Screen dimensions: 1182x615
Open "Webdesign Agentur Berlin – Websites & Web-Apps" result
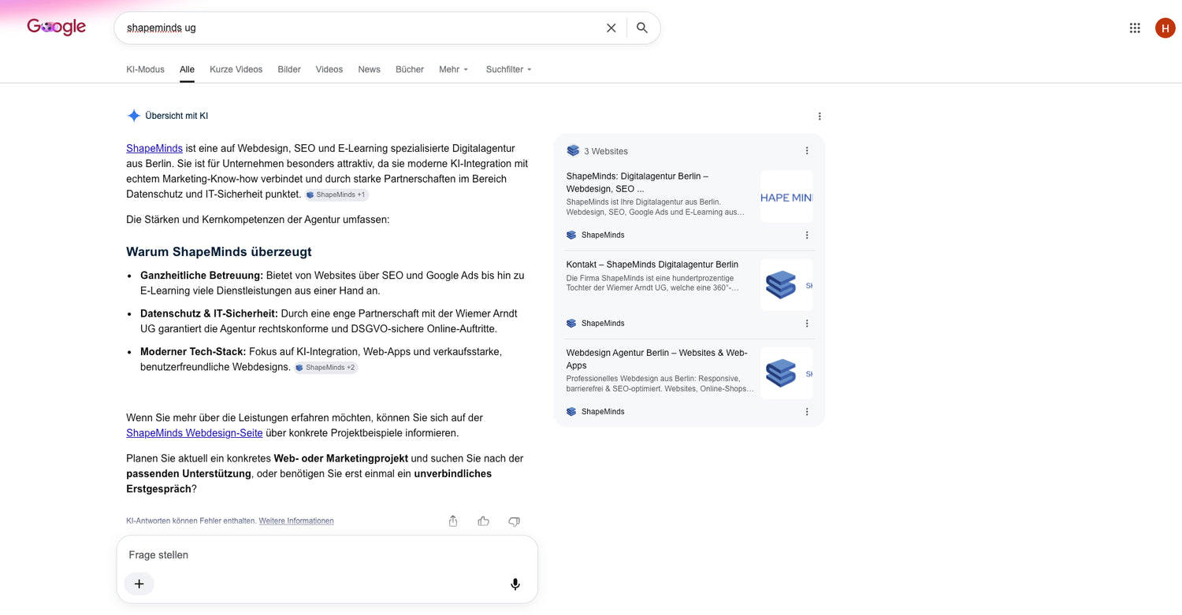point(657,359)
